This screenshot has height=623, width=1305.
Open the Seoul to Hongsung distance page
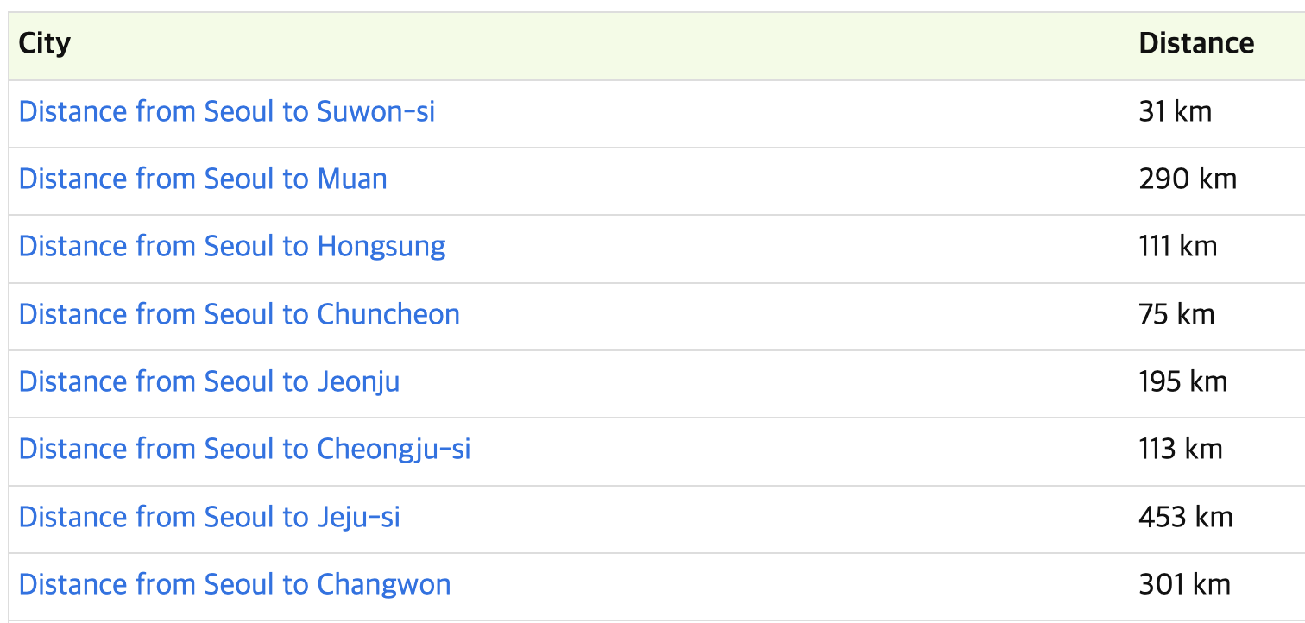(x=232, y=246)
